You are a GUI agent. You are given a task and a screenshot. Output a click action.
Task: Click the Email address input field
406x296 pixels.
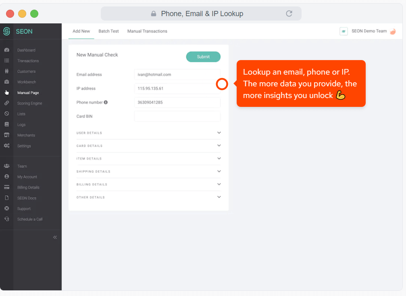177,75
